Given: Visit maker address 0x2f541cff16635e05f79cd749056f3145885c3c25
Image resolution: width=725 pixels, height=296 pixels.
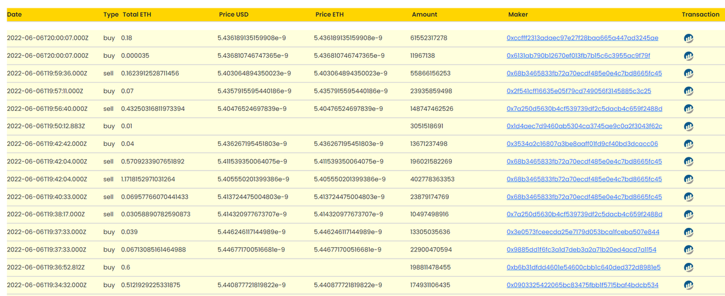Looking at the screenshot, I should (x=579, y=91).
